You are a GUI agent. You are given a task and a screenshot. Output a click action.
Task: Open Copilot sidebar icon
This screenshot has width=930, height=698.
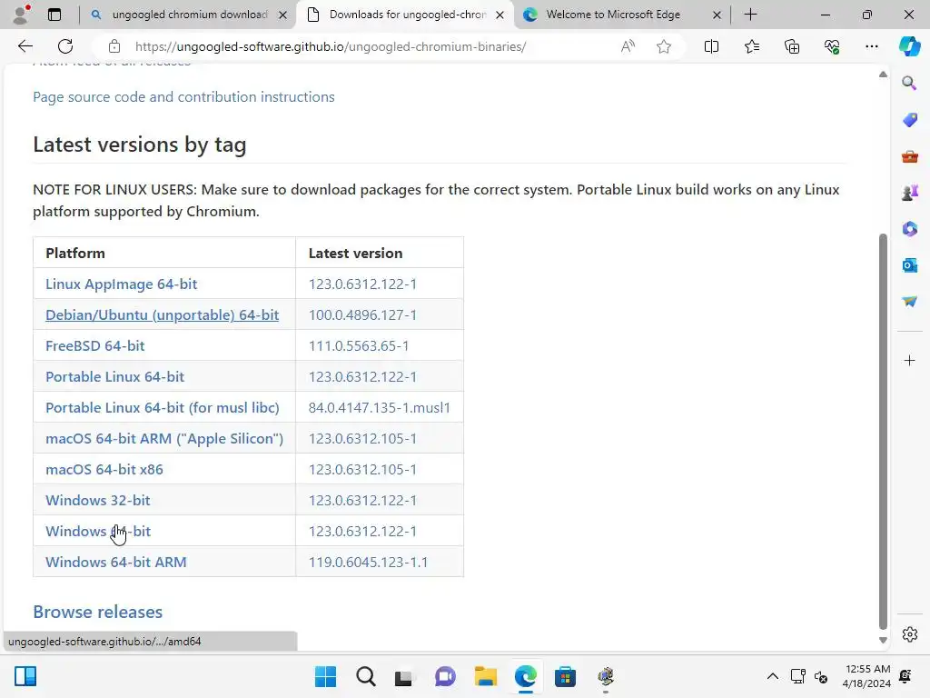[909, 46]
